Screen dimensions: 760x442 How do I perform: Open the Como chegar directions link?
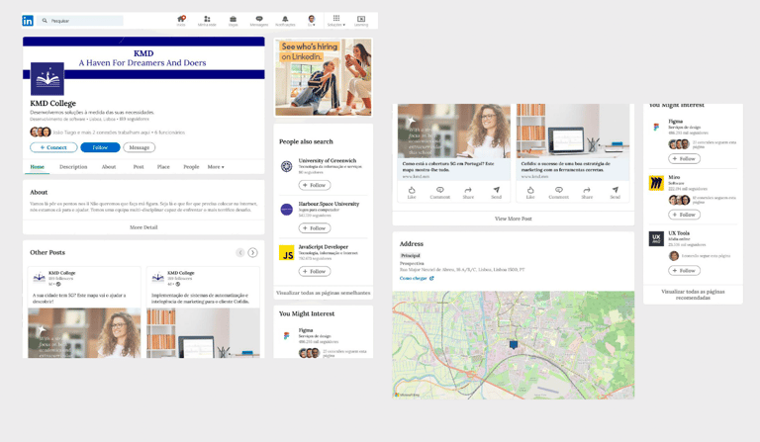click(x=417, y=279)
